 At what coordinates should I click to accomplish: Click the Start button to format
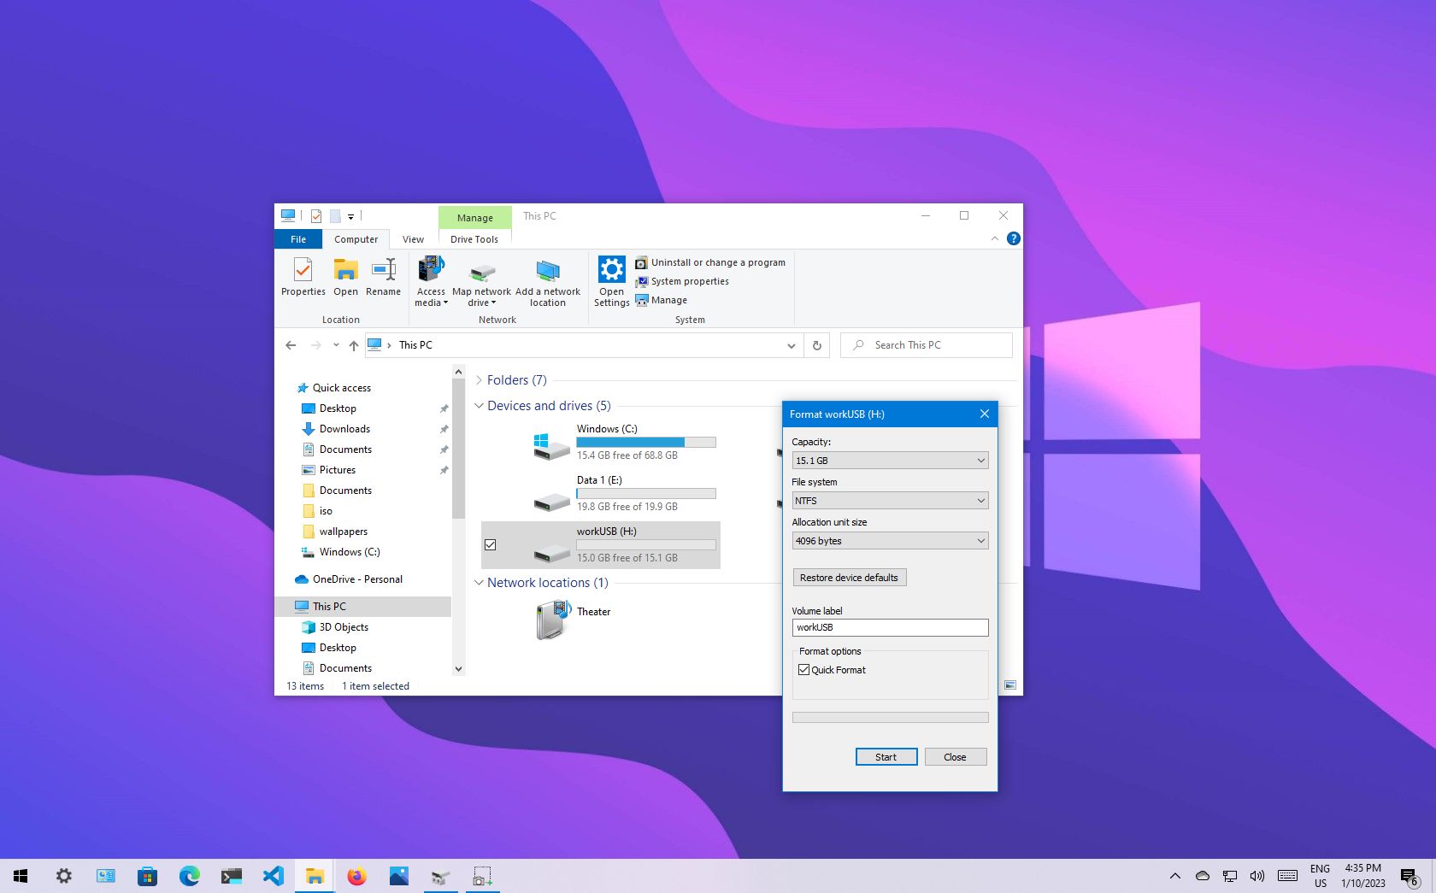[886, 756]
